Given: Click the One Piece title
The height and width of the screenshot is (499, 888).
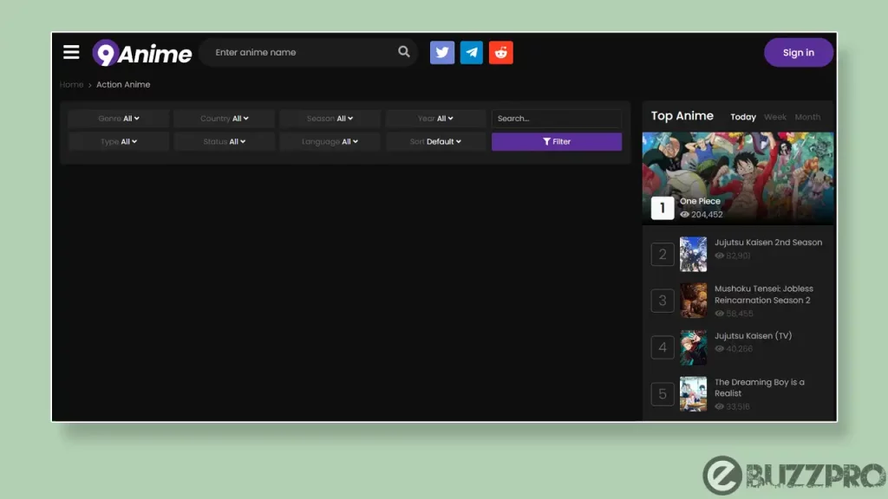Looking at the screenshot, I should click(700, 201).
